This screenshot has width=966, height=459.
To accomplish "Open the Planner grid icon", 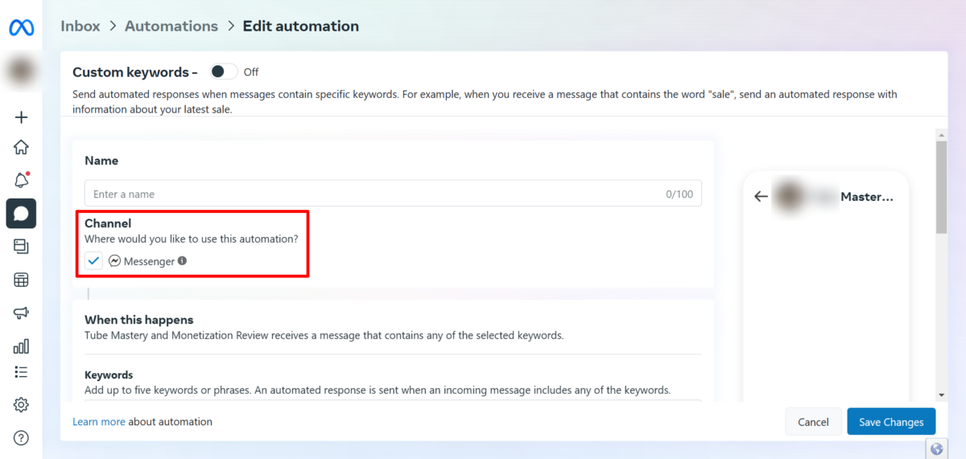I will point(22,280).
